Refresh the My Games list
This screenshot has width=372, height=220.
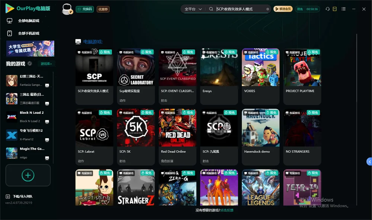click(x=30, y=64)
